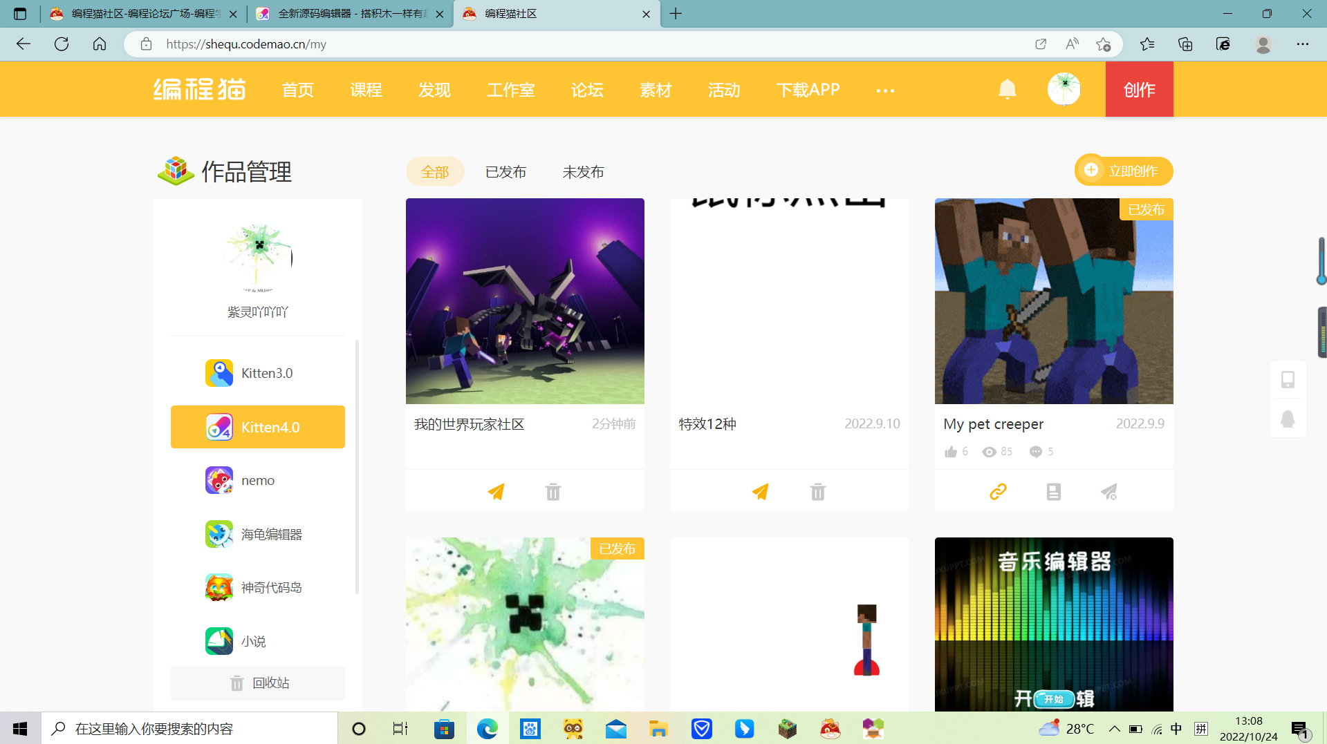This screenshot has width=1327, height=744.
Task: Open the green creeper splash project thumbnail
Action: (525, 624)
